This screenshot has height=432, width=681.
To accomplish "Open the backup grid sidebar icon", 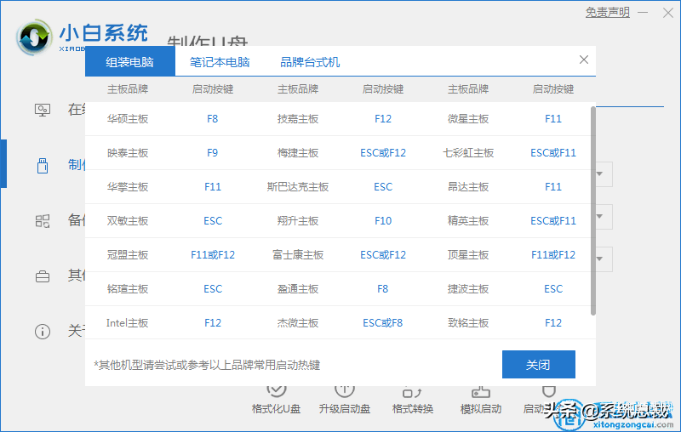I will point(42,221).
